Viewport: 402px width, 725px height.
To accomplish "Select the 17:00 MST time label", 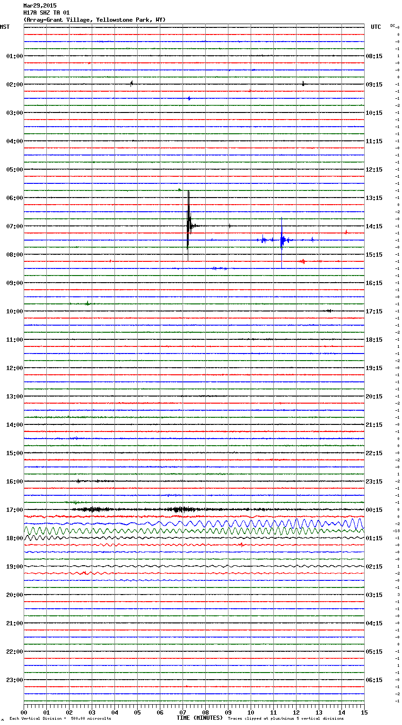I will pyautogui.click(x=14, y=510).
